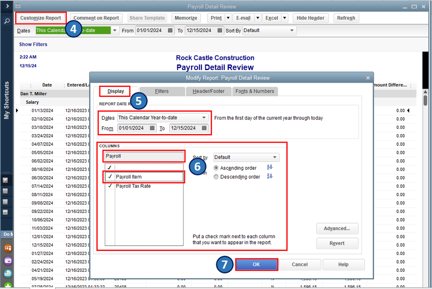Open the dialog Dates dropdown
432x289 pixels.
pos(204,118)
